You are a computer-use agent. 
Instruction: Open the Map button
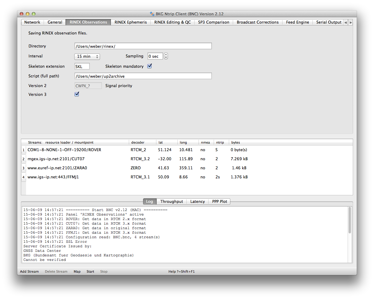tap(77, 271)
